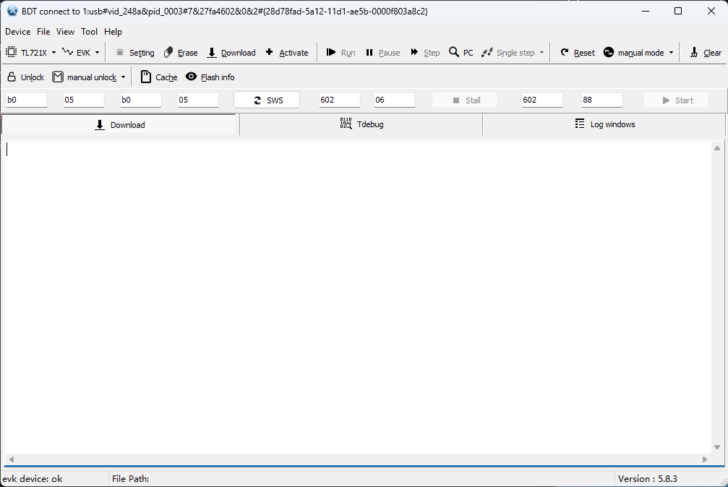Viewport: 728px width, 487px height.
Task: Click the Download arrow in toolbar
Action: point(212,53)
